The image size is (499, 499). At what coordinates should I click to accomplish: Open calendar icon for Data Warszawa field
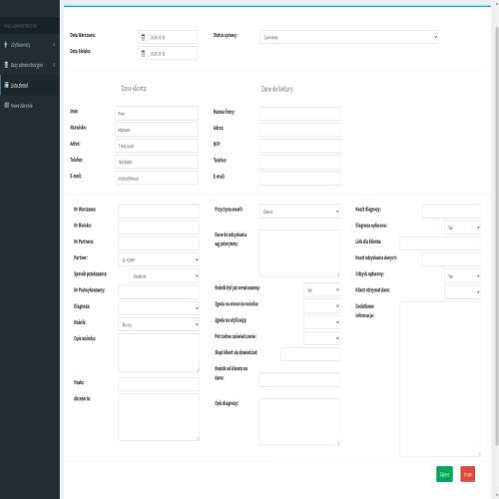point(143,37)
